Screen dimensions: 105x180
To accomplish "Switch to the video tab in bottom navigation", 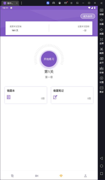I will click(x=37, y=176).
